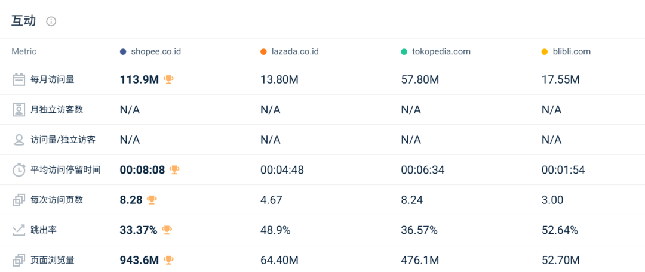645x272 pixels.
Task: Click the trophy next to 33.37%
Action: tap(167, 230)
